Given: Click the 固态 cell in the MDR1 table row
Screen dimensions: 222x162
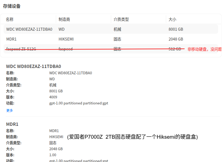Looking at the screenshot, I should pyautogui.click(x=117, y=39).
